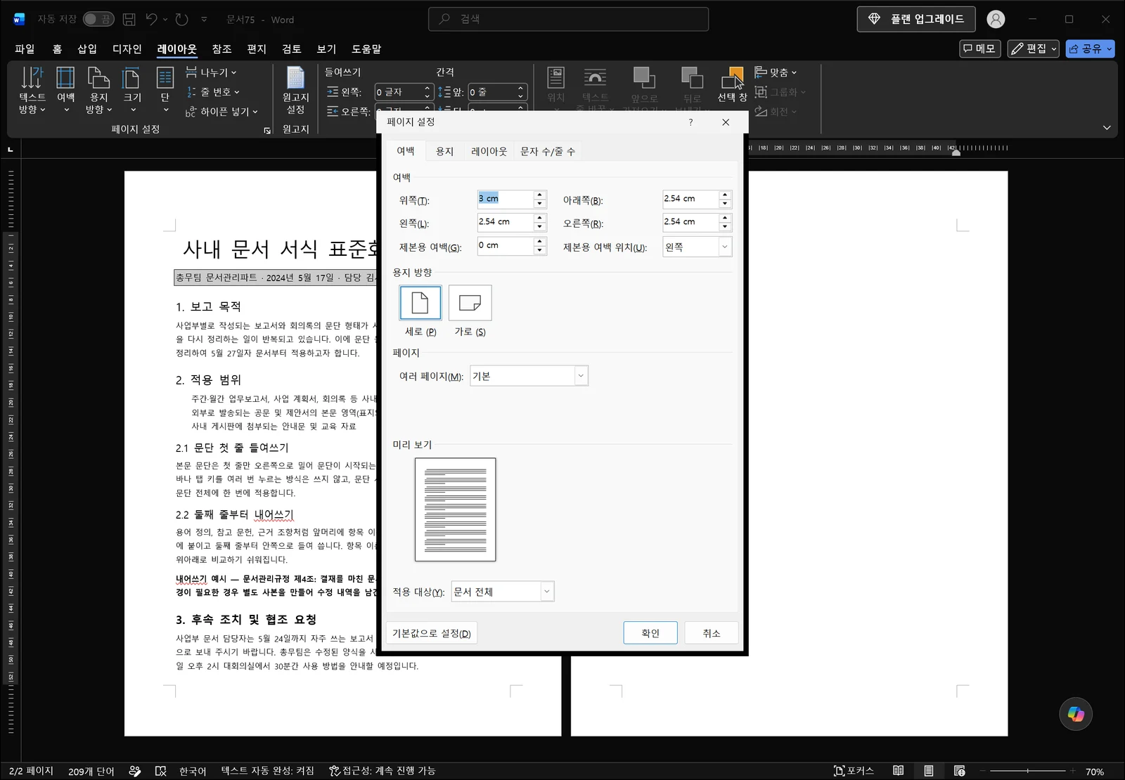Image resolution: width=1125 pixels, height=780 pixels.
Task: Open the File (파일) menu
Action: [x=25, y=49]
